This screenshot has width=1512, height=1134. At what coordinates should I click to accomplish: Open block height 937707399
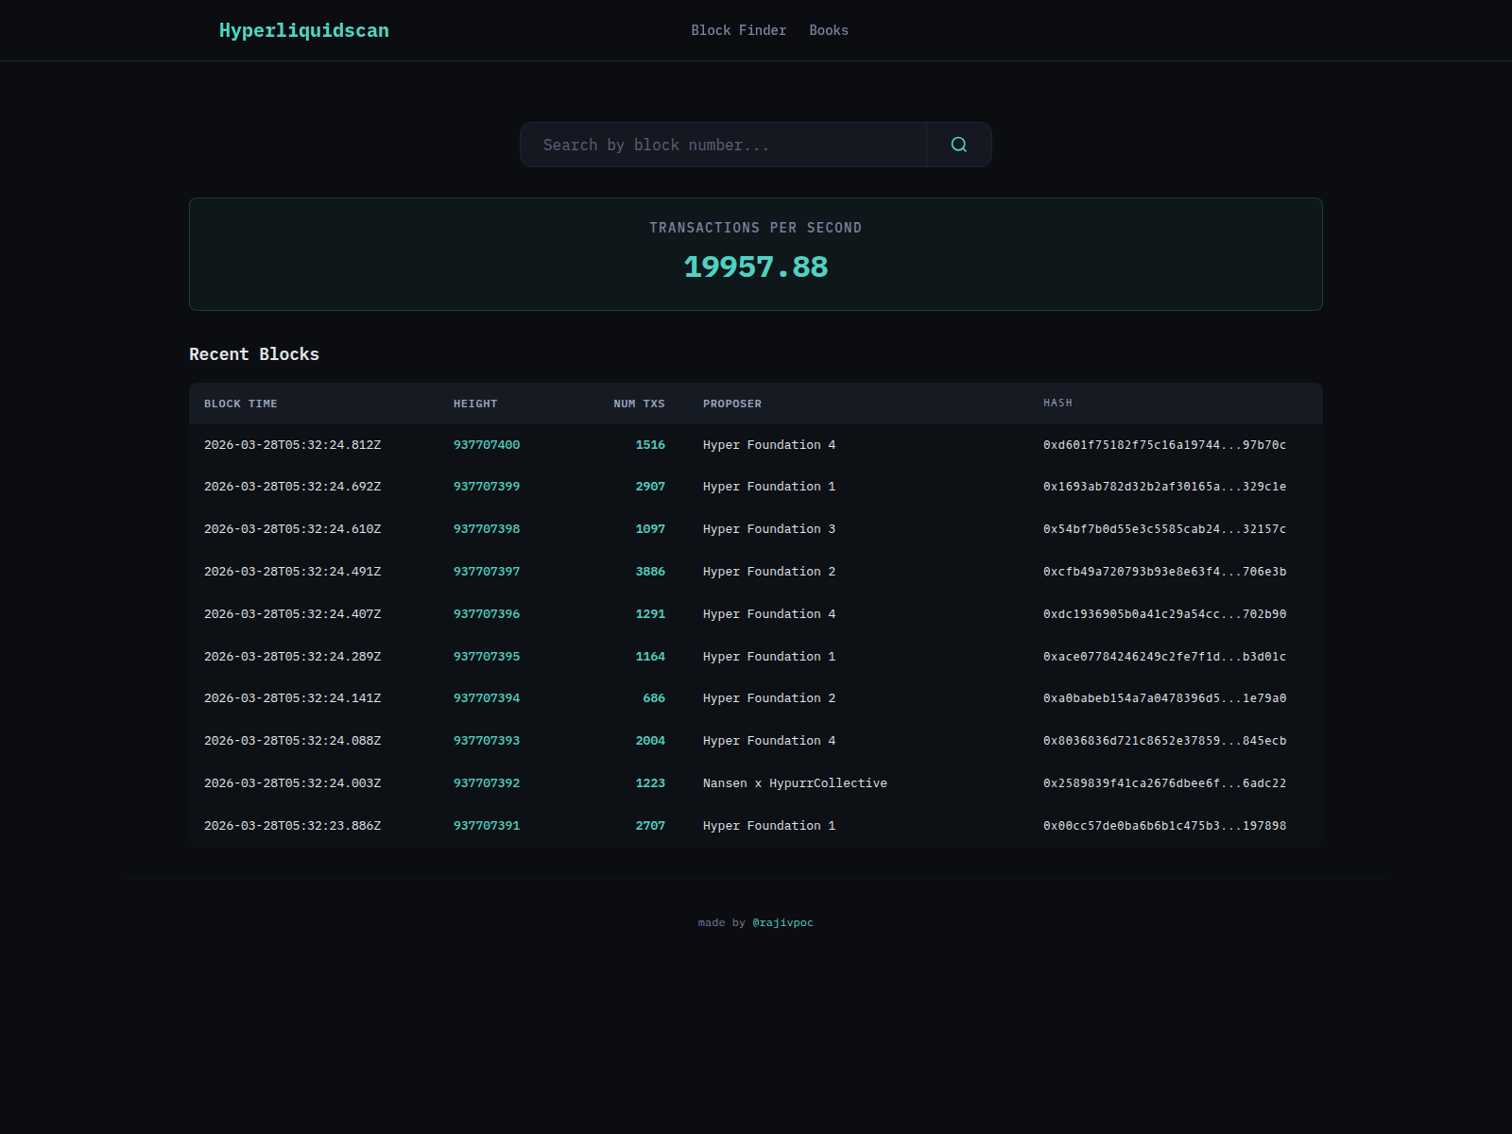tap(487, 487)
